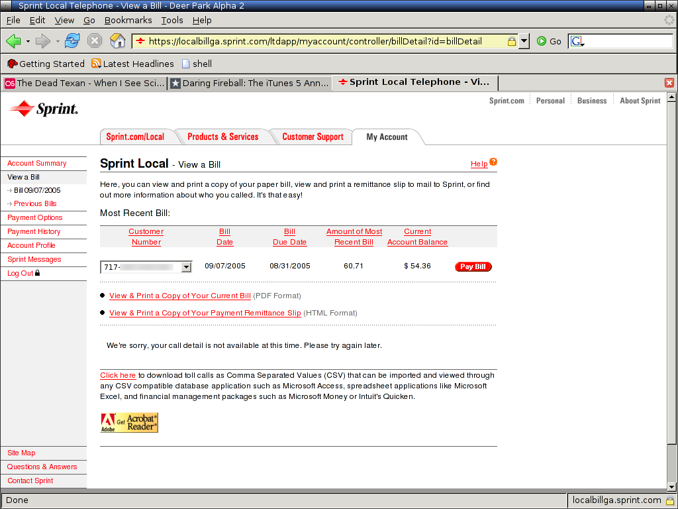Open View & Print Current Bill link
The image size is (678, 509).
click(x=180, y=296)
